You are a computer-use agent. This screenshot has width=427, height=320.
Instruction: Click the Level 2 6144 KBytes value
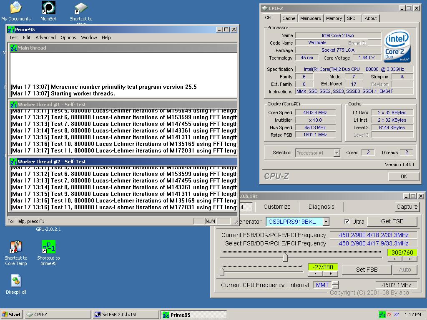coord(392,127)
